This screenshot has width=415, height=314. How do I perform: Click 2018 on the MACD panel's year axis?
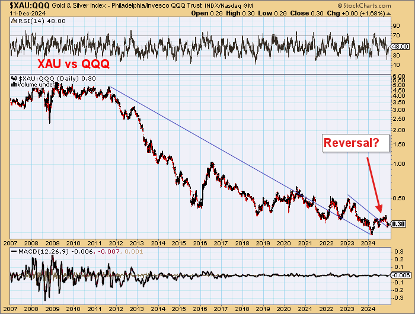tap(242, 309)
